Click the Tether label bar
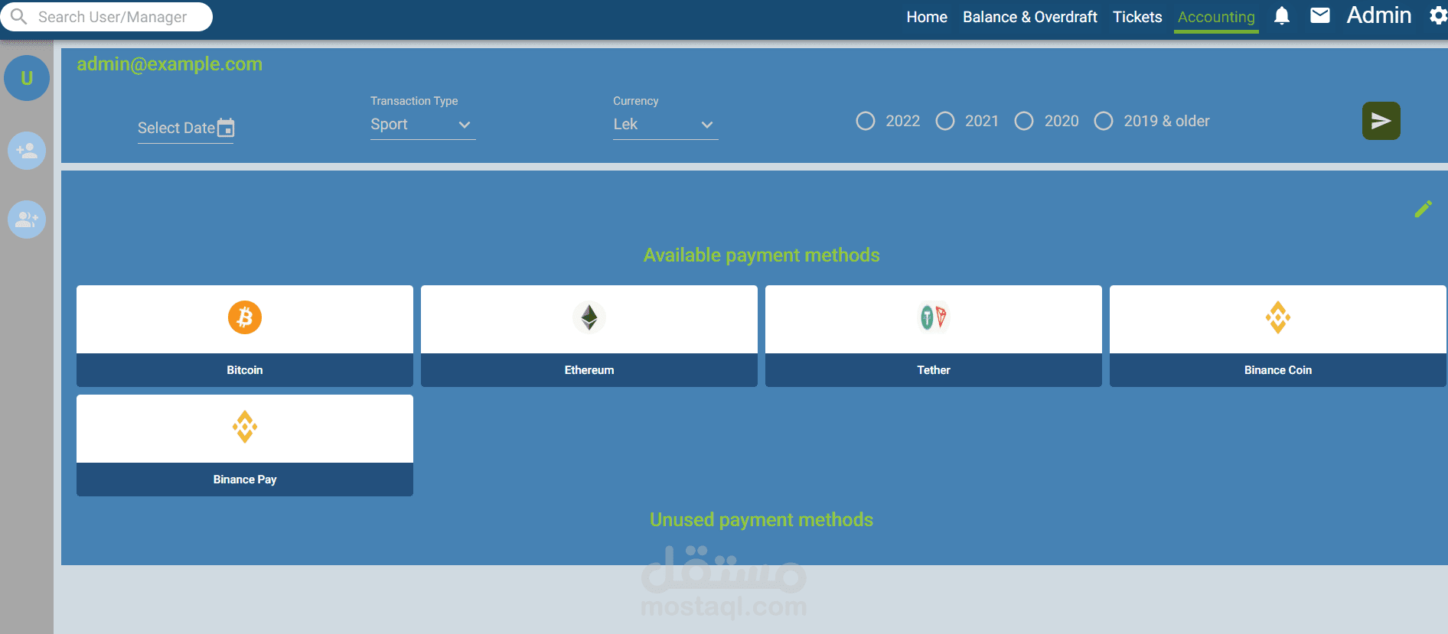This screenshot has width=1448, height=634. [934, 370]
